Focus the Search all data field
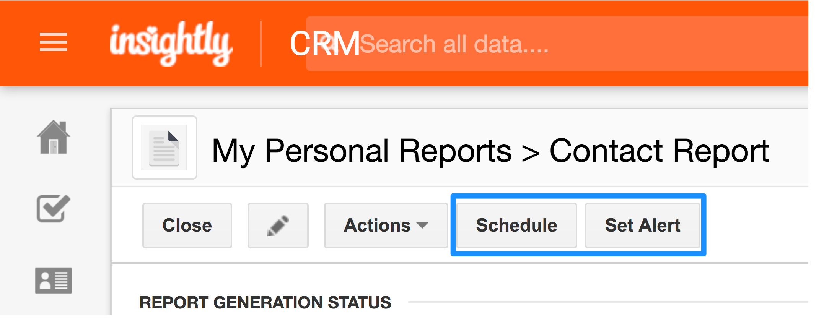 557,44
